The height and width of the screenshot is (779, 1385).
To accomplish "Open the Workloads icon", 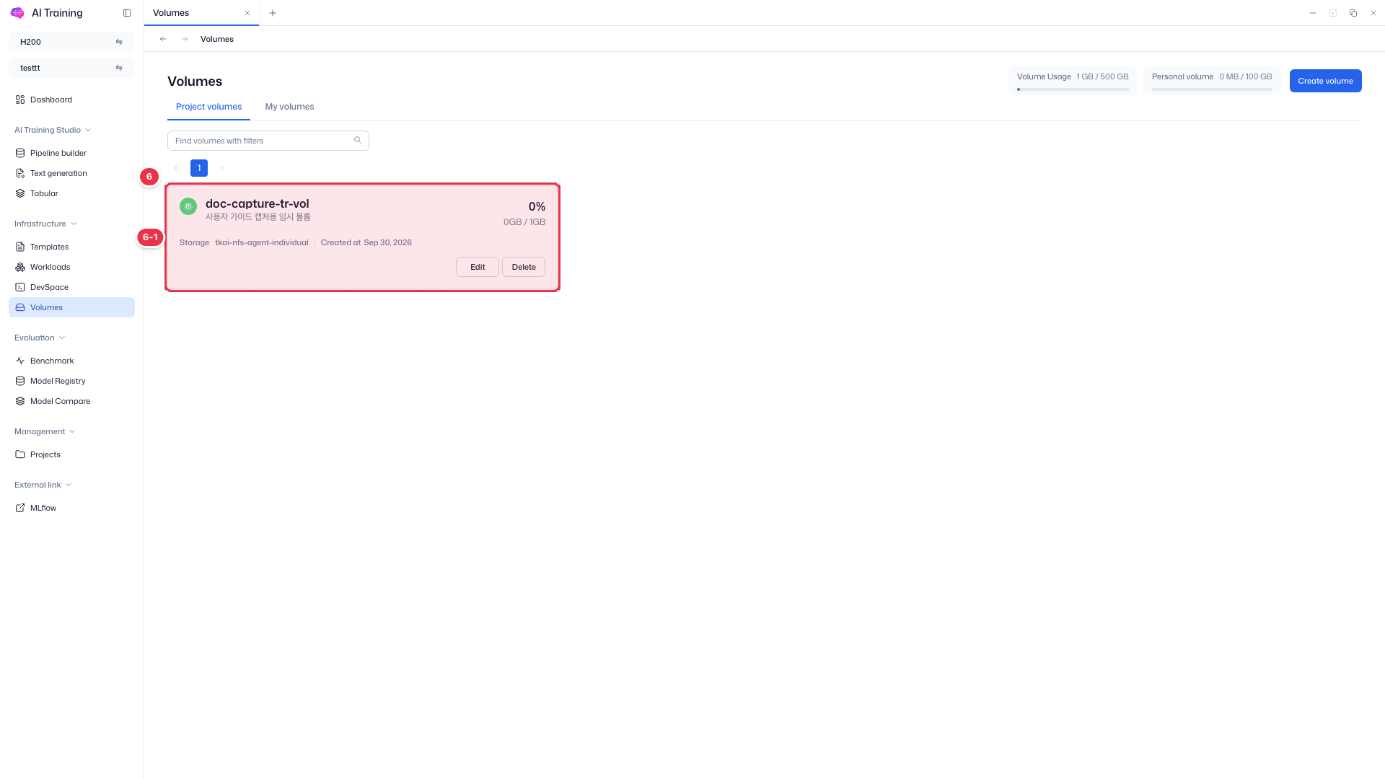I will (20, 267).
